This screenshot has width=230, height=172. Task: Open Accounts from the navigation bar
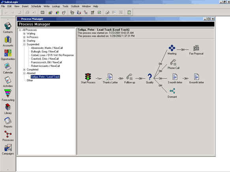pos(8,41)
